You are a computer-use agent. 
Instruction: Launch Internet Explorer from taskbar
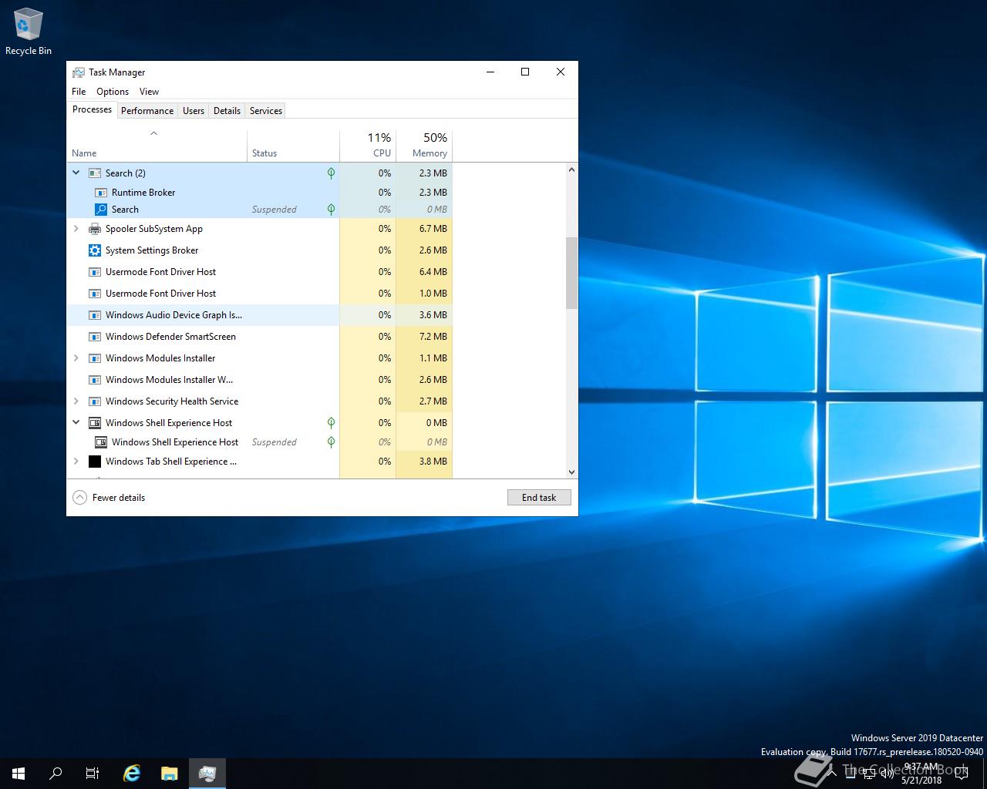133,774
